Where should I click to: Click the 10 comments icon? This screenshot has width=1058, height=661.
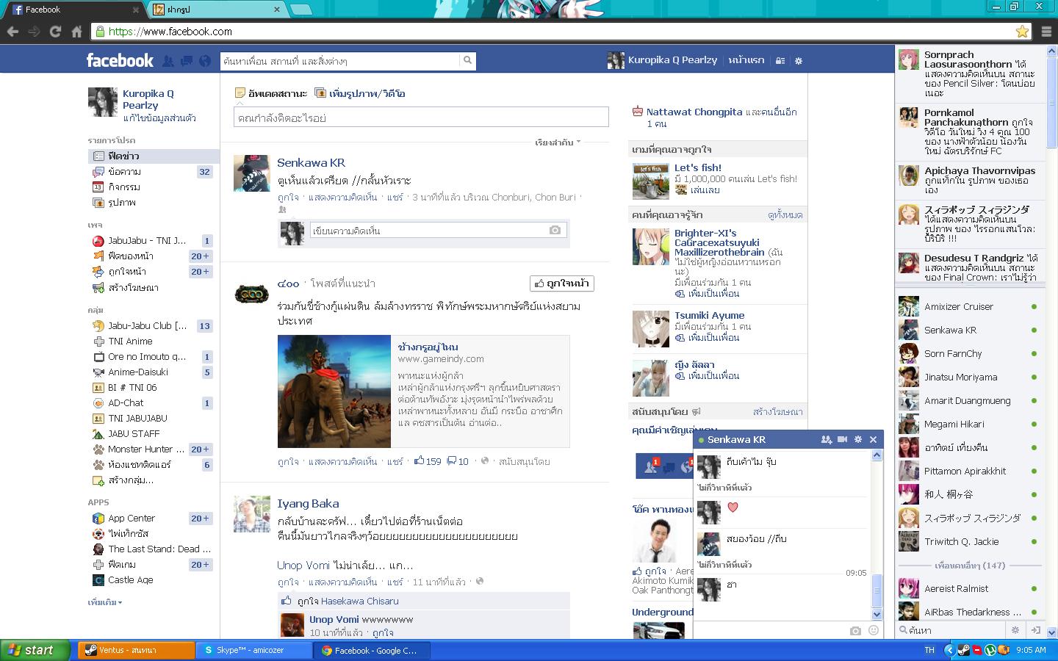(x=452, y=461)
